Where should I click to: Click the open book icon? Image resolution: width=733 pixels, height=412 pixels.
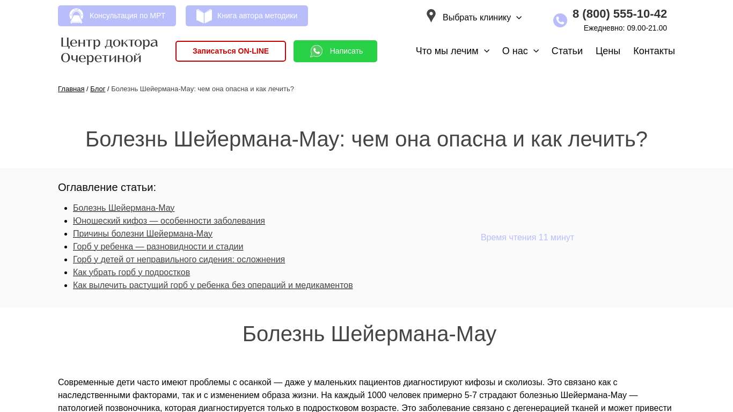(x=204, y=16)
